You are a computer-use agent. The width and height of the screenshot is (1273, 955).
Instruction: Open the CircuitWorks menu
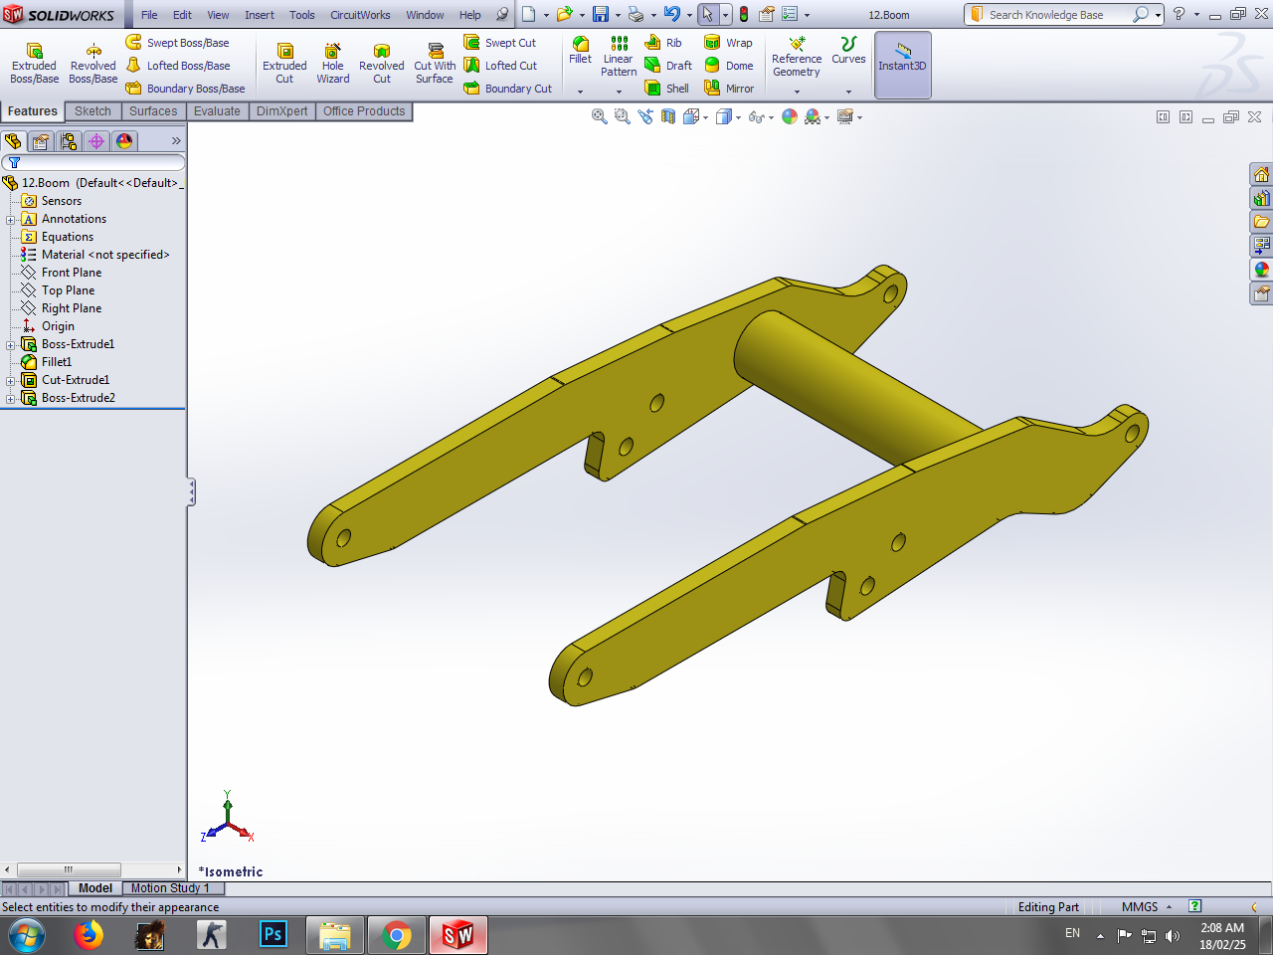point(360,15)
